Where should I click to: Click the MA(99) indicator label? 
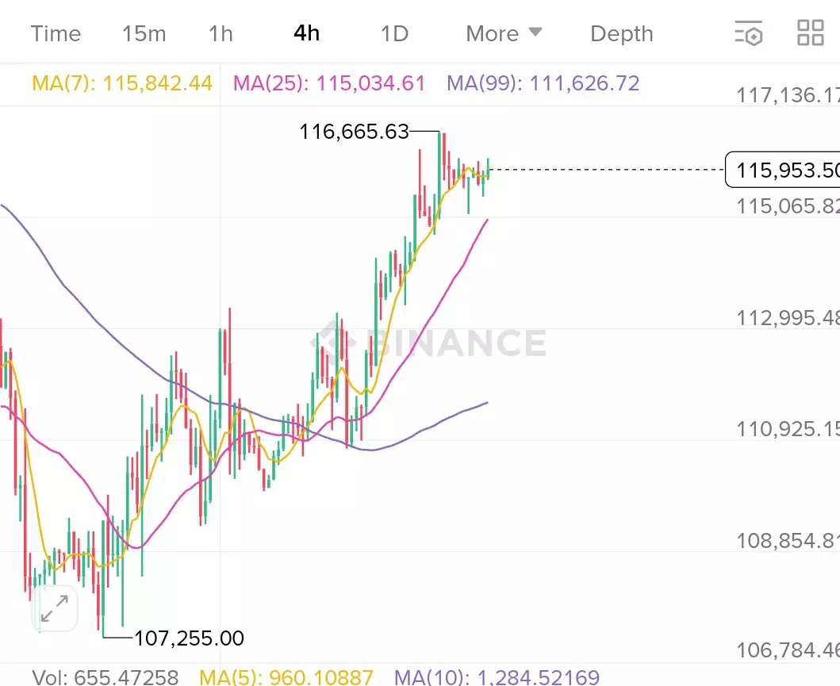[x=543, y=83]
